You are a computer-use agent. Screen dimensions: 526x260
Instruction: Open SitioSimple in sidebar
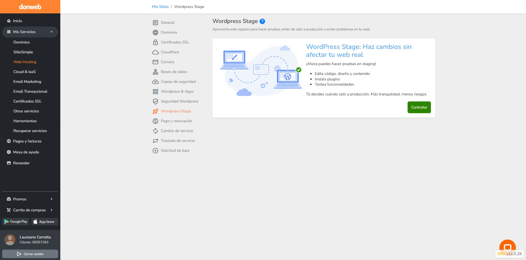[23, 52]
